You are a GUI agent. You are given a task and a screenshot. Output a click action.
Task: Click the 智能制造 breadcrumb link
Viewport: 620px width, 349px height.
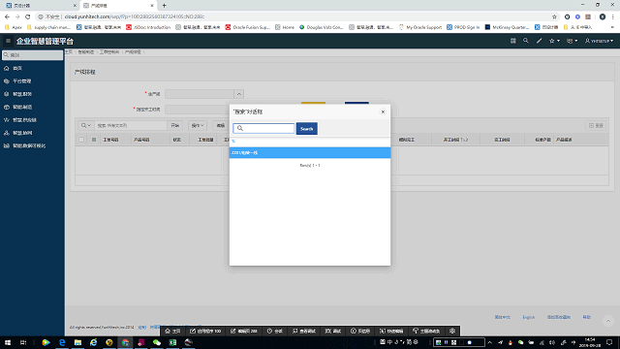click(x=86, y=51)
